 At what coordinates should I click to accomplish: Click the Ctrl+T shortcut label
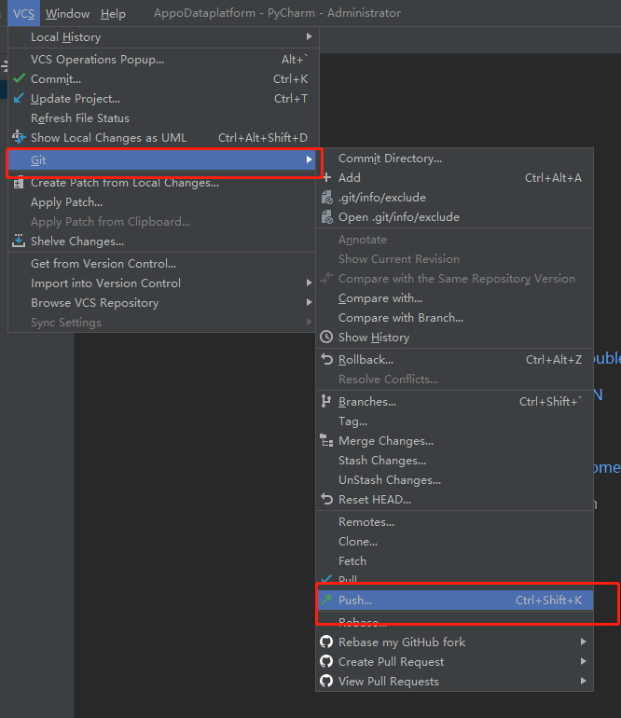[291, 99]
